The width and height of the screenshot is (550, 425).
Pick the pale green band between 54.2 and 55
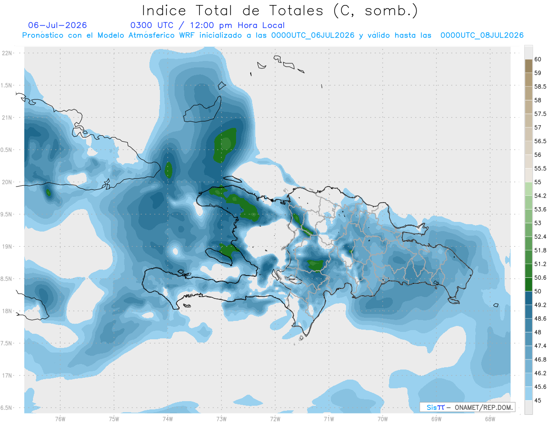(528, 189)
